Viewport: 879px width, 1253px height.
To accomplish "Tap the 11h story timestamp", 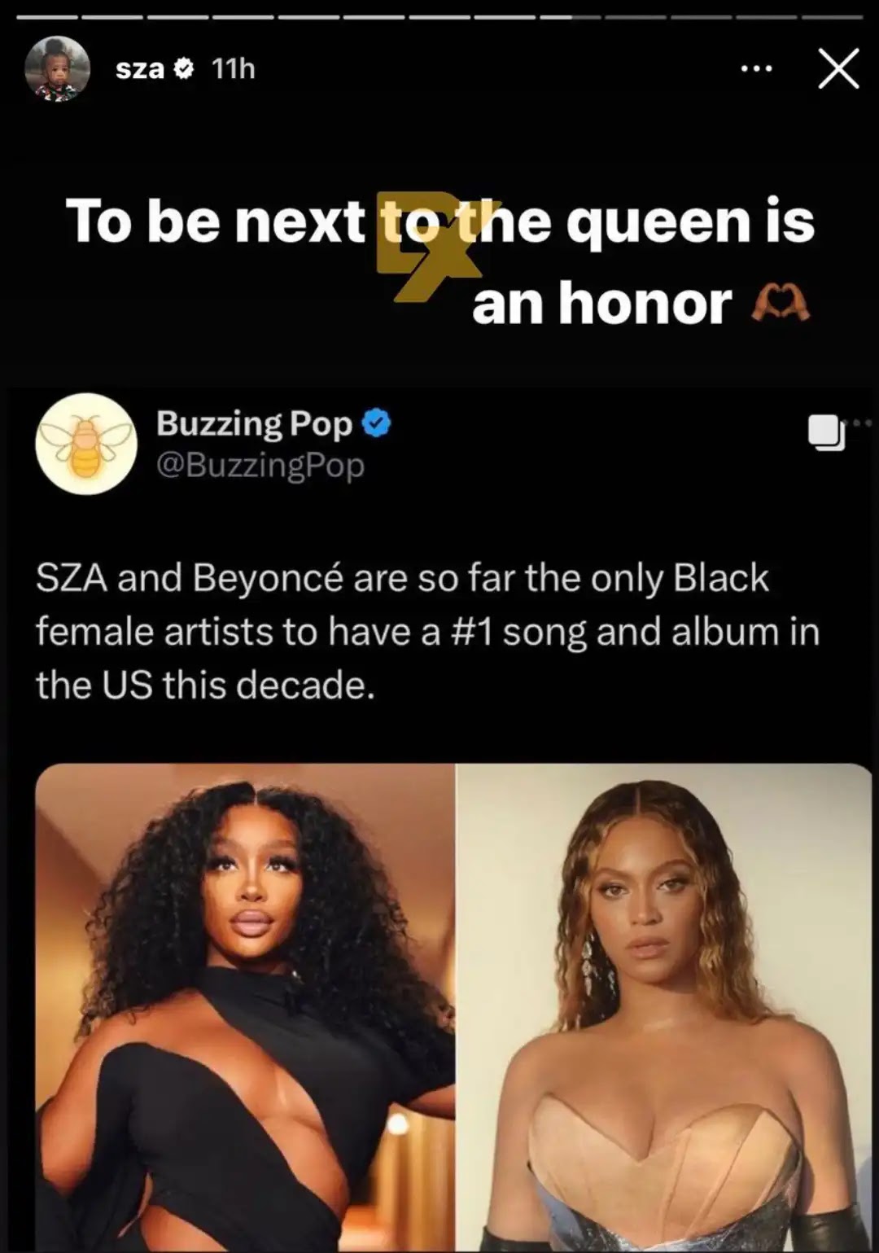I will 234,69.
